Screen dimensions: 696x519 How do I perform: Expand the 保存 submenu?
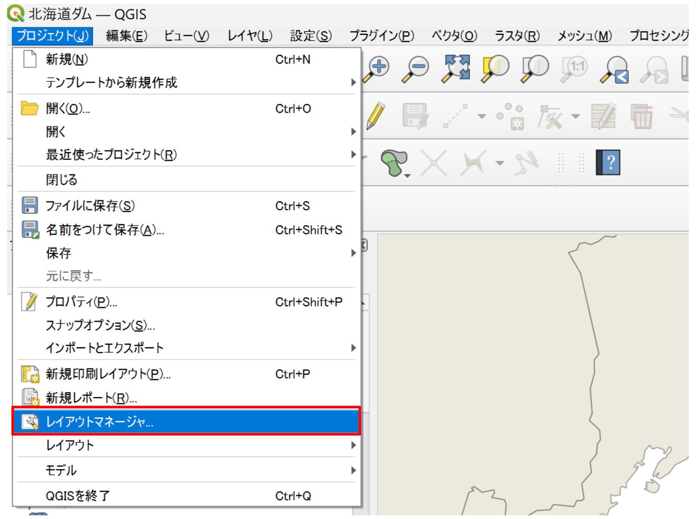[186, 253]
